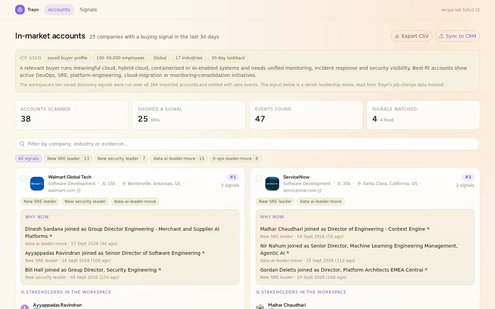The image size is (495, 309).
Task: Click the location pin beside Bentonville, Arkansas
Action: coord(124,184)
